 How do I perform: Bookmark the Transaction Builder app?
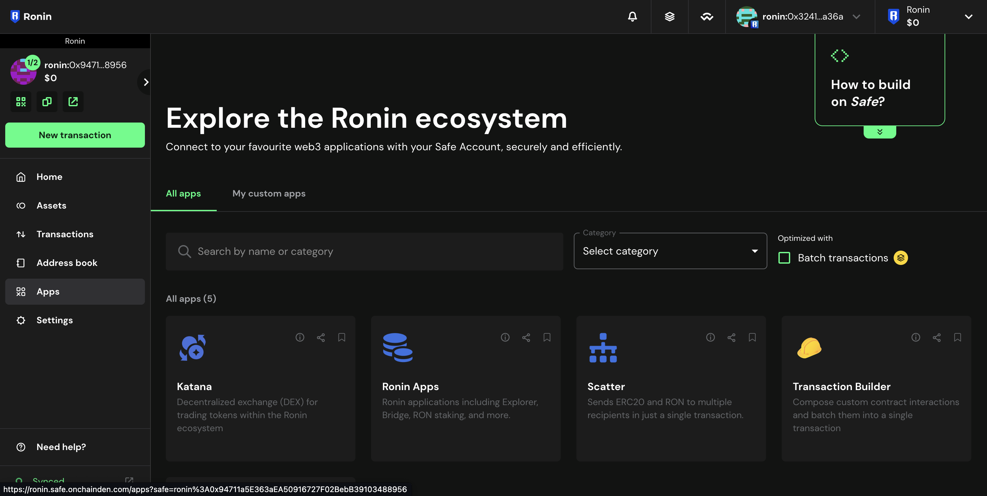(958, 337)
